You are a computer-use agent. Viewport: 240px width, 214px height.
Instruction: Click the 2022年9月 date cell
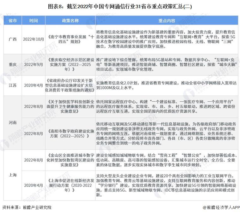(x=33, y=64)
